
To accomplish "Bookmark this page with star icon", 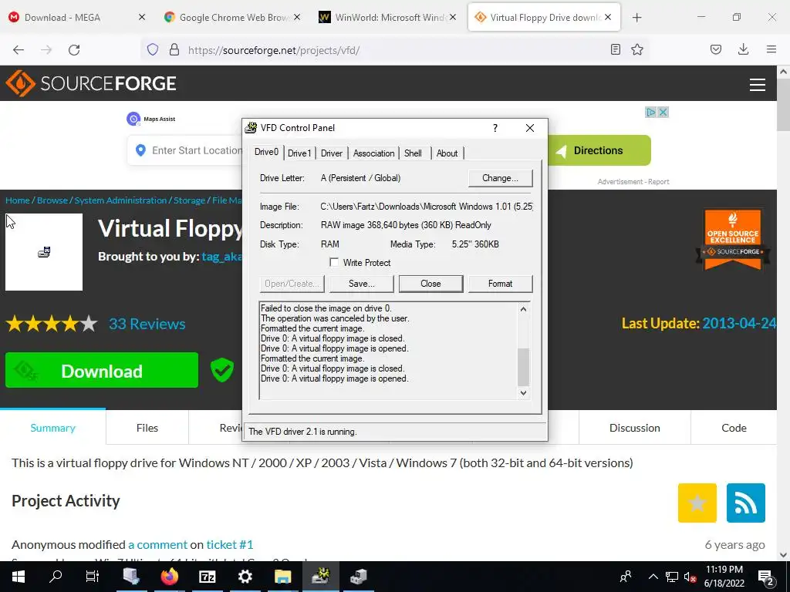I will [637, 49].
